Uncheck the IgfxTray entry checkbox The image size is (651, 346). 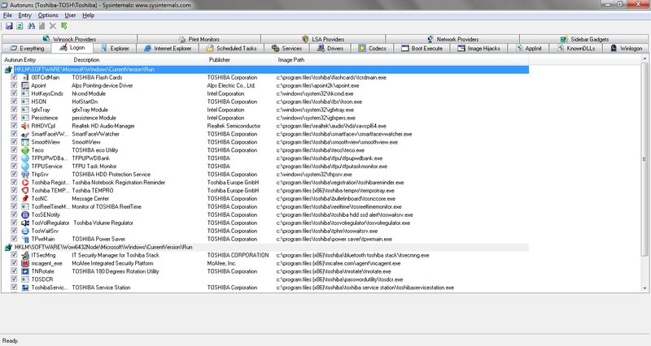14,110
